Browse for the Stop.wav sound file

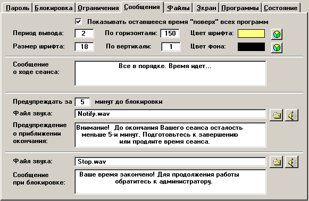pyautogui.click(x=276, y=162)
